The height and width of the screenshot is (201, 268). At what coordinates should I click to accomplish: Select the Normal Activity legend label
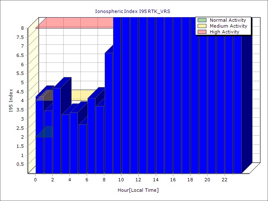coord(228,20)
